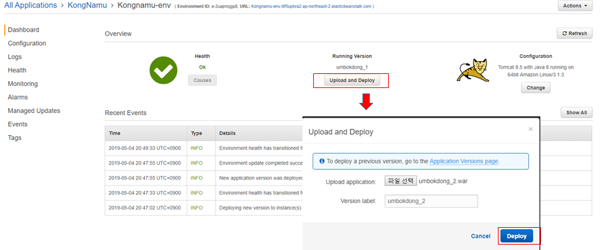
Task: Click the Details column header
Action: [x=227, y=133]
